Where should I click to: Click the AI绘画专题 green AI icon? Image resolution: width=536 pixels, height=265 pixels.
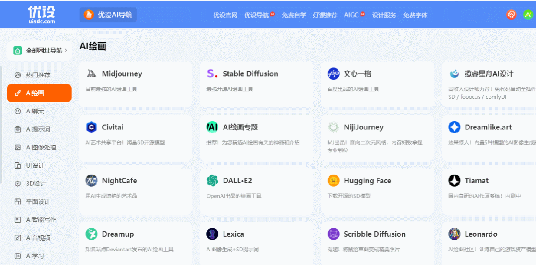point(212,127)
